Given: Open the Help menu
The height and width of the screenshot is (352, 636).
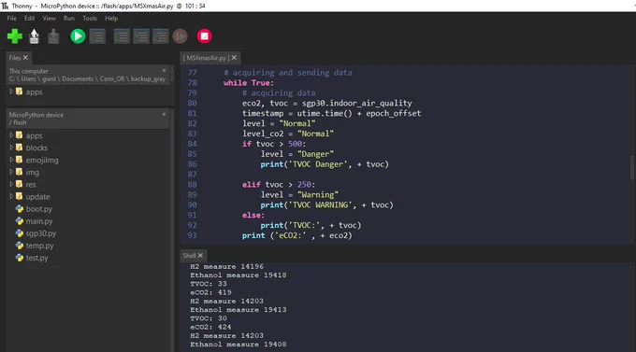Looking at the screenshot, I should [x=111, y=19].
